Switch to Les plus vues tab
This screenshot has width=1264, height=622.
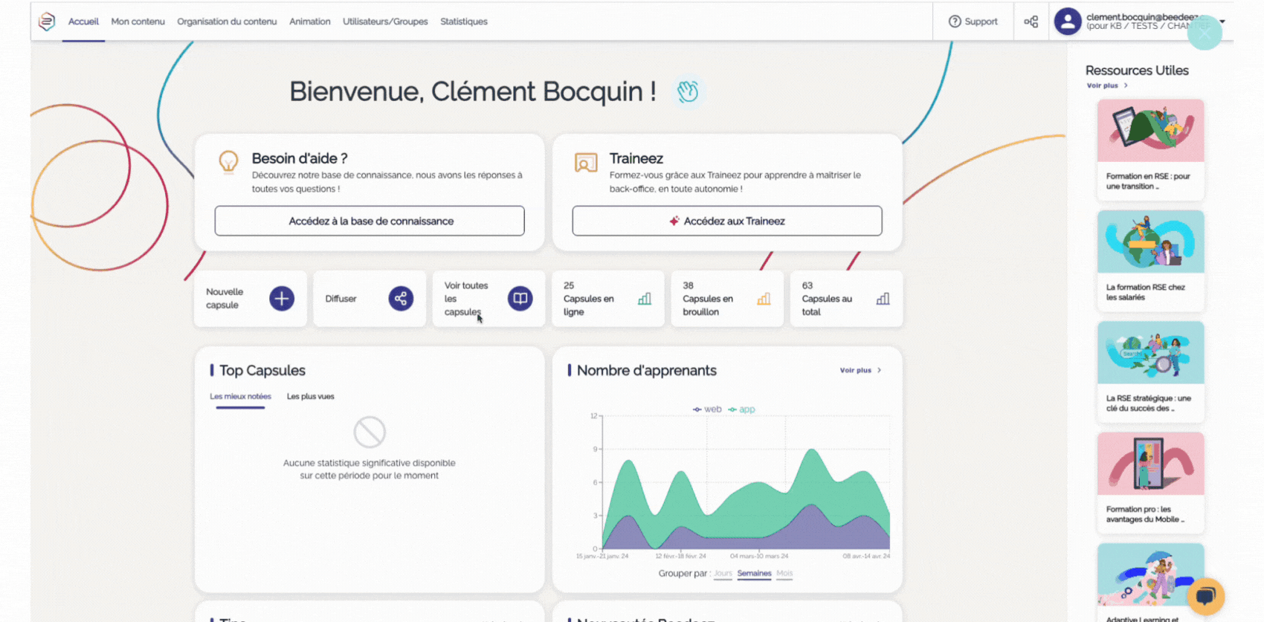pyautogui.click(x=310, y=397)
